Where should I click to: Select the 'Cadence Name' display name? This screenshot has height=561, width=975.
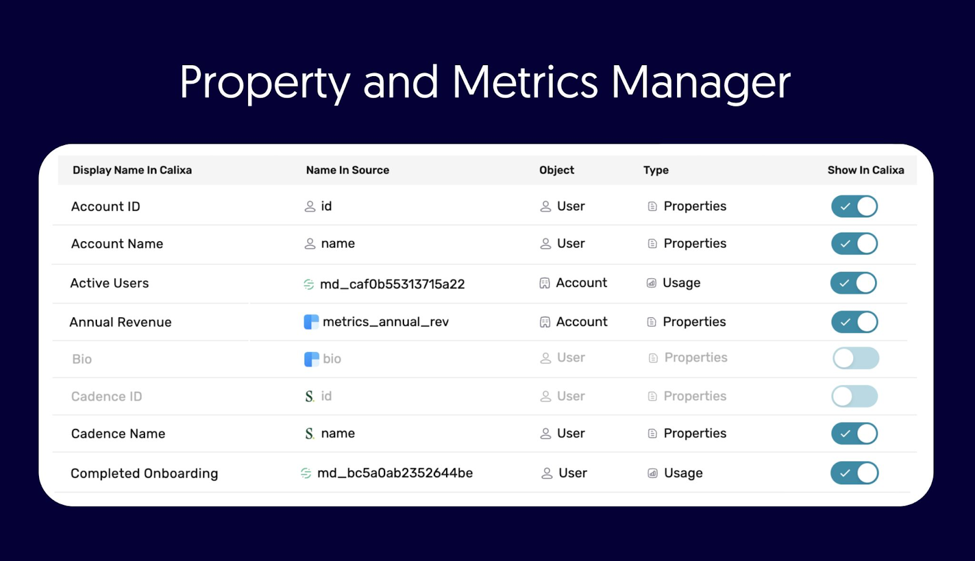click(x=118, y=434)
